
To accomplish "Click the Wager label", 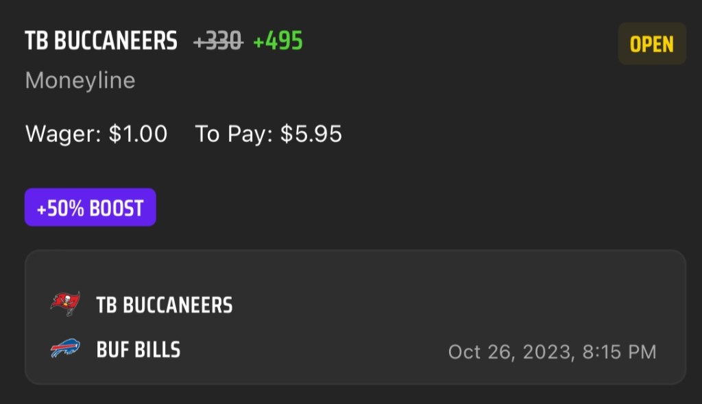I will click(x=64, y=134).
